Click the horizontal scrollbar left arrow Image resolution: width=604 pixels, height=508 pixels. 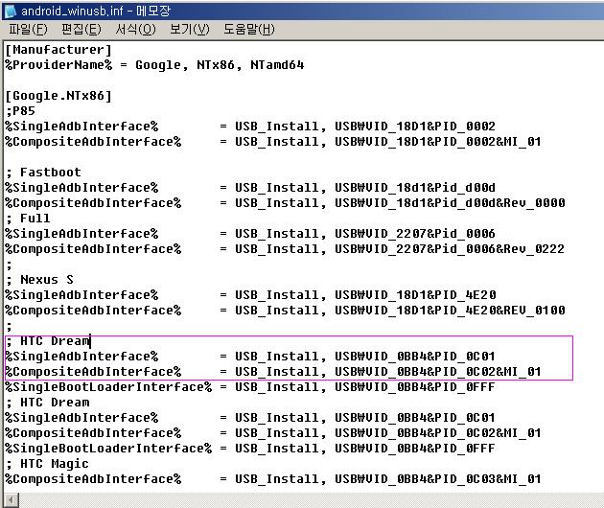point(12,500)
